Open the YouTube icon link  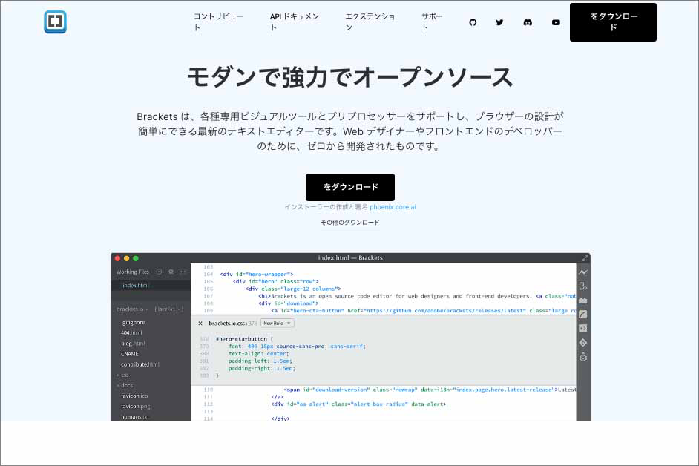tap(556, 22)
